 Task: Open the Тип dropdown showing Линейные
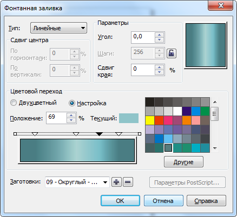click(58, 28)
